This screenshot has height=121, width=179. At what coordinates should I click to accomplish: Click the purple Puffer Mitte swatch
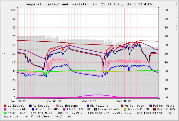[151, 106]
